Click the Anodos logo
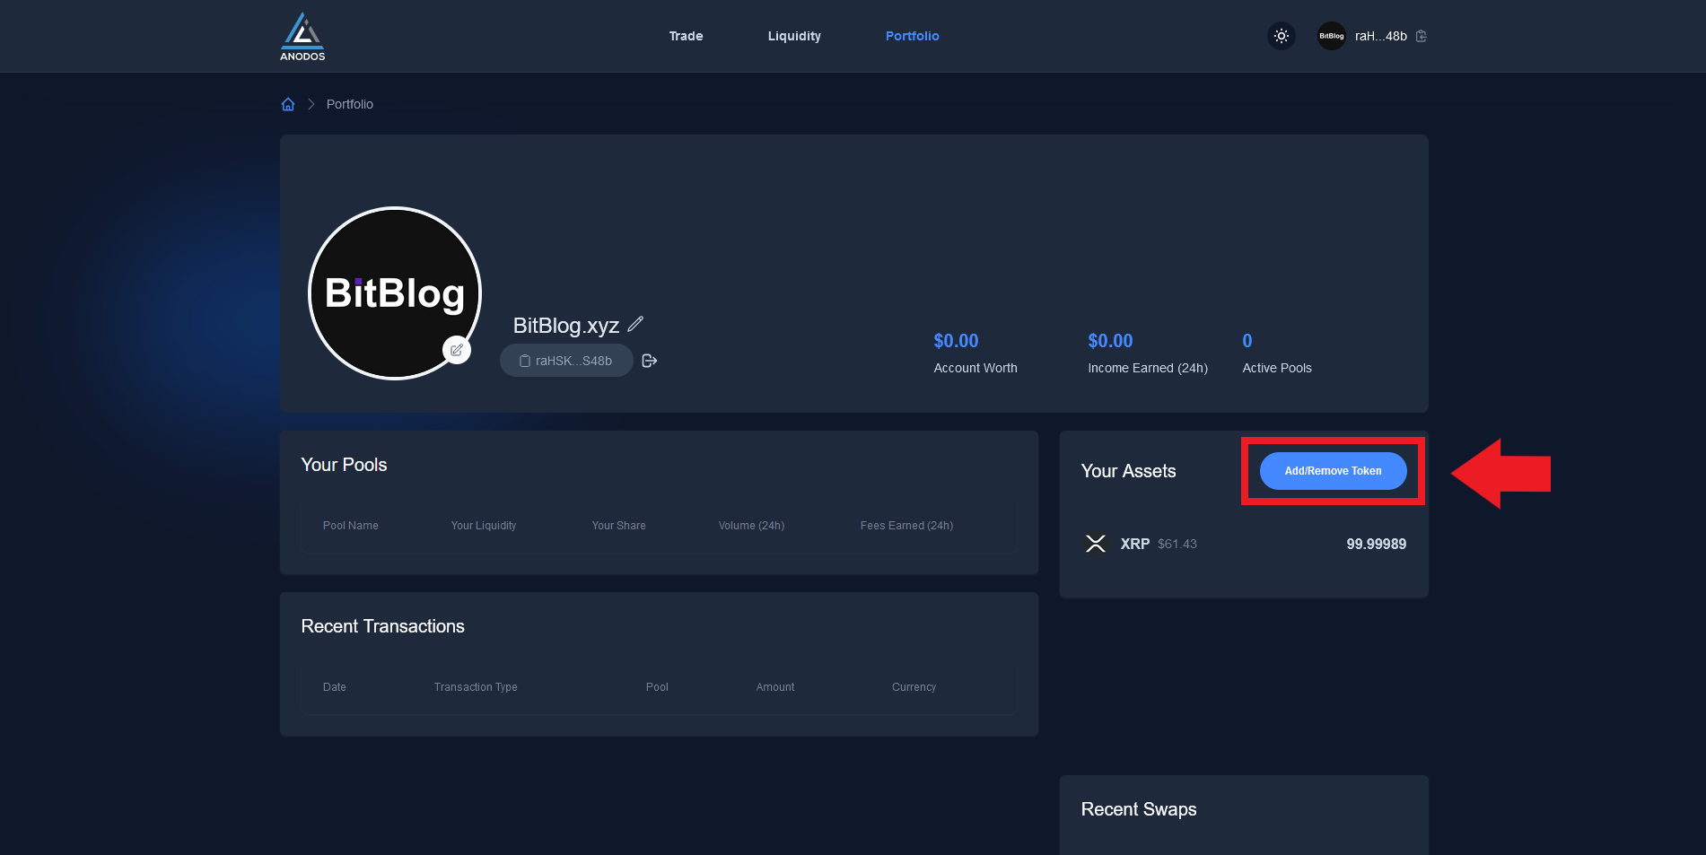1706x855 pixels. click(302, 37)
